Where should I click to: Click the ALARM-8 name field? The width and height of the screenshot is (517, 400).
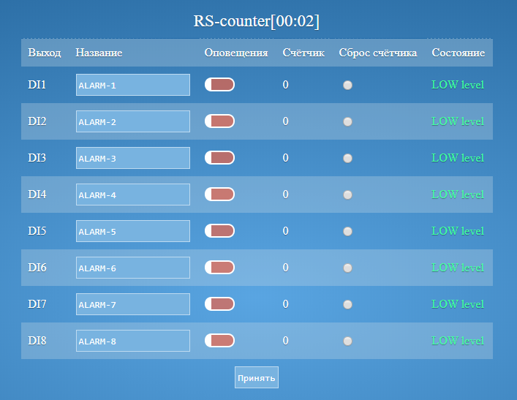(x=132, y=341)
